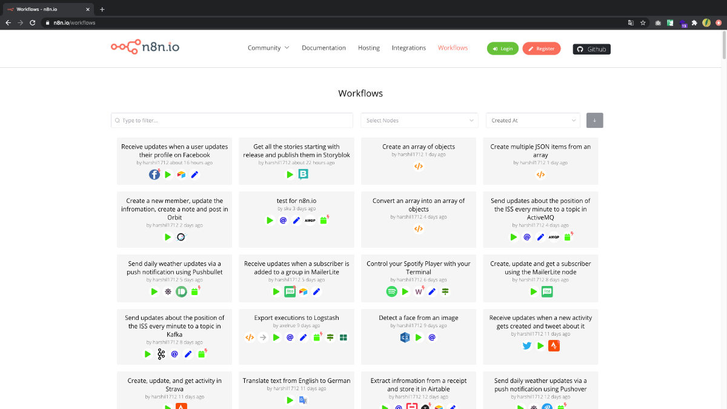Image resolution: width=727 pixels, height=409 pixels.
Task: Click the Kafka icon in the ISS Kafka card
Action: point(161,354)
